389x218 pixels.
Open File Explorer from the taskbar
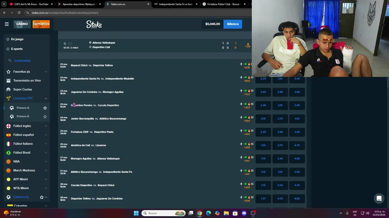click(x=226, y=213)
